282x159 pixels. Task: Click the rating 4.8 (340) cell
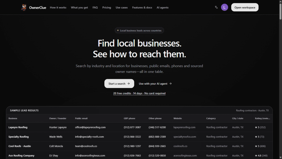[261, 155]
